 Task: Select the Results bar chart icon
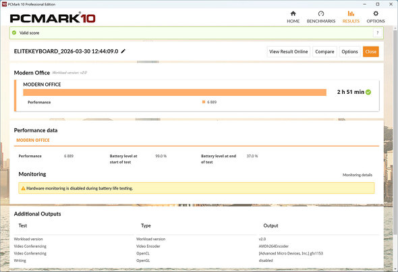coord(351,13)
